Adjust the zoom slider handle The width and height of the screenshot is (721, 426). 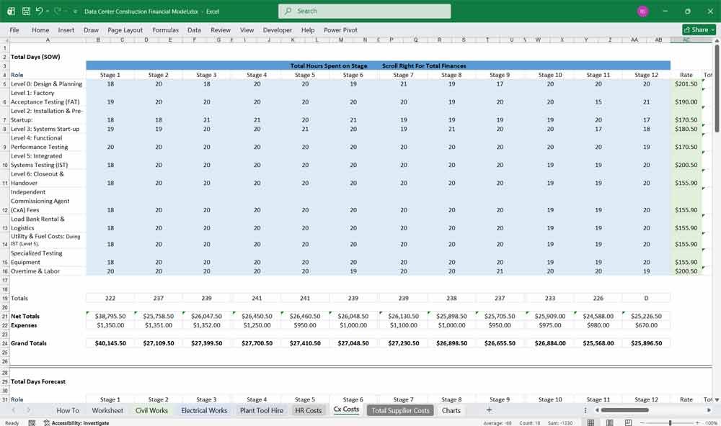[670, 423]
